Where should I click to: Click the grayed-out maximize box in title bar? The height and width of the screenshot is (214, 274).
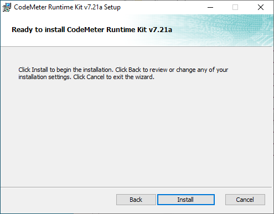point(235,7)
